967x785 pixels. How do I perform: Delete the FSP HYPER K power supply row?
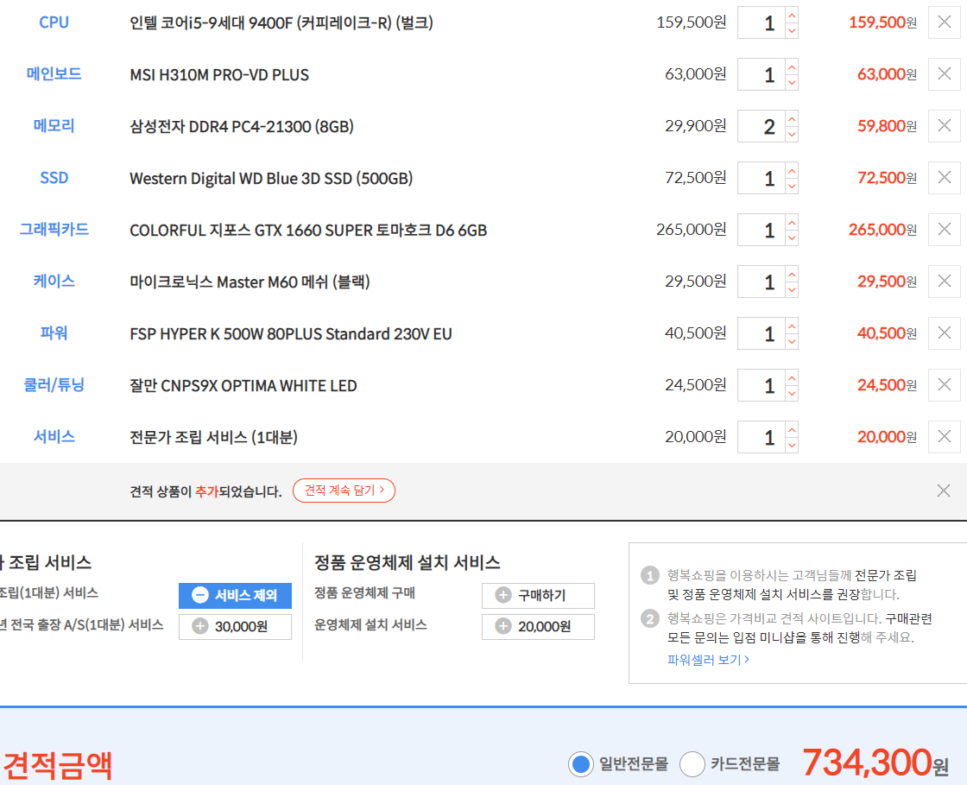point(945,333)
